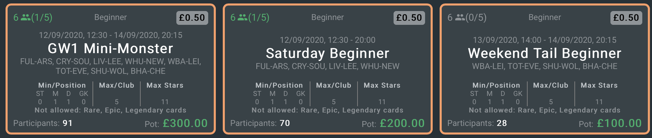Viewport: 652px width, 138px height.
Task: Click the participants icon on Saturday Beginner card
Action: point(243,17)
